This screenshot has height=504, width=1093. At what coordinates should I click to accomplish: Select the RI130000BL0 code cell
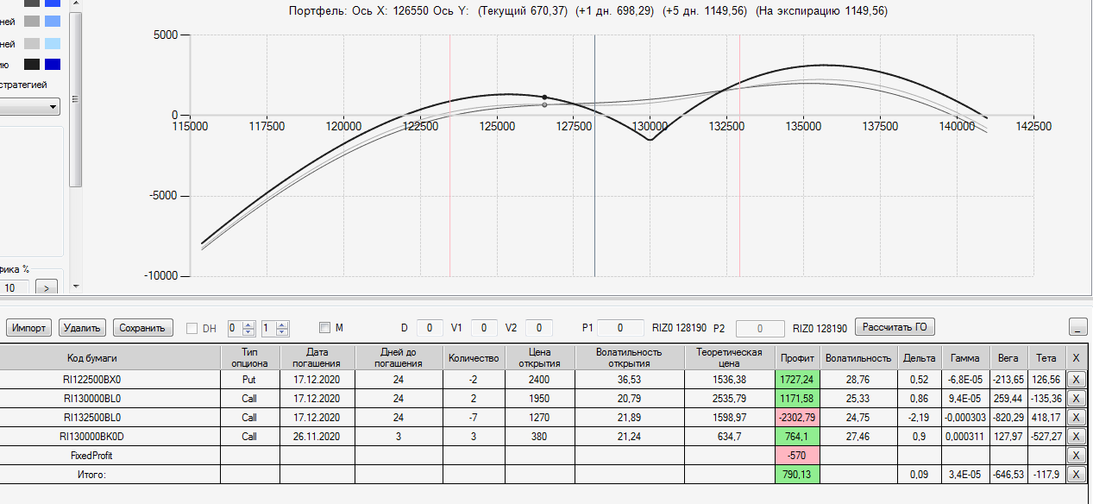[110, 398]
